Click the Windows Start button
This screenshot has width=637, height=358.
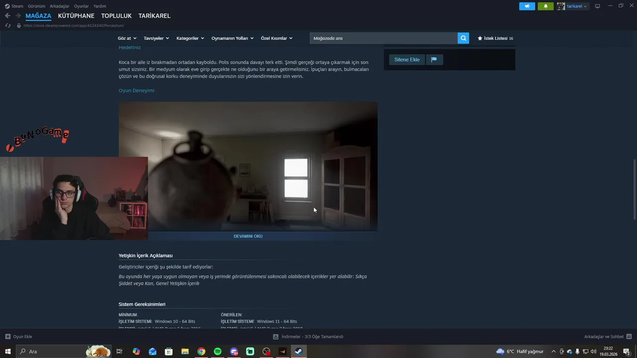(8, 352)
